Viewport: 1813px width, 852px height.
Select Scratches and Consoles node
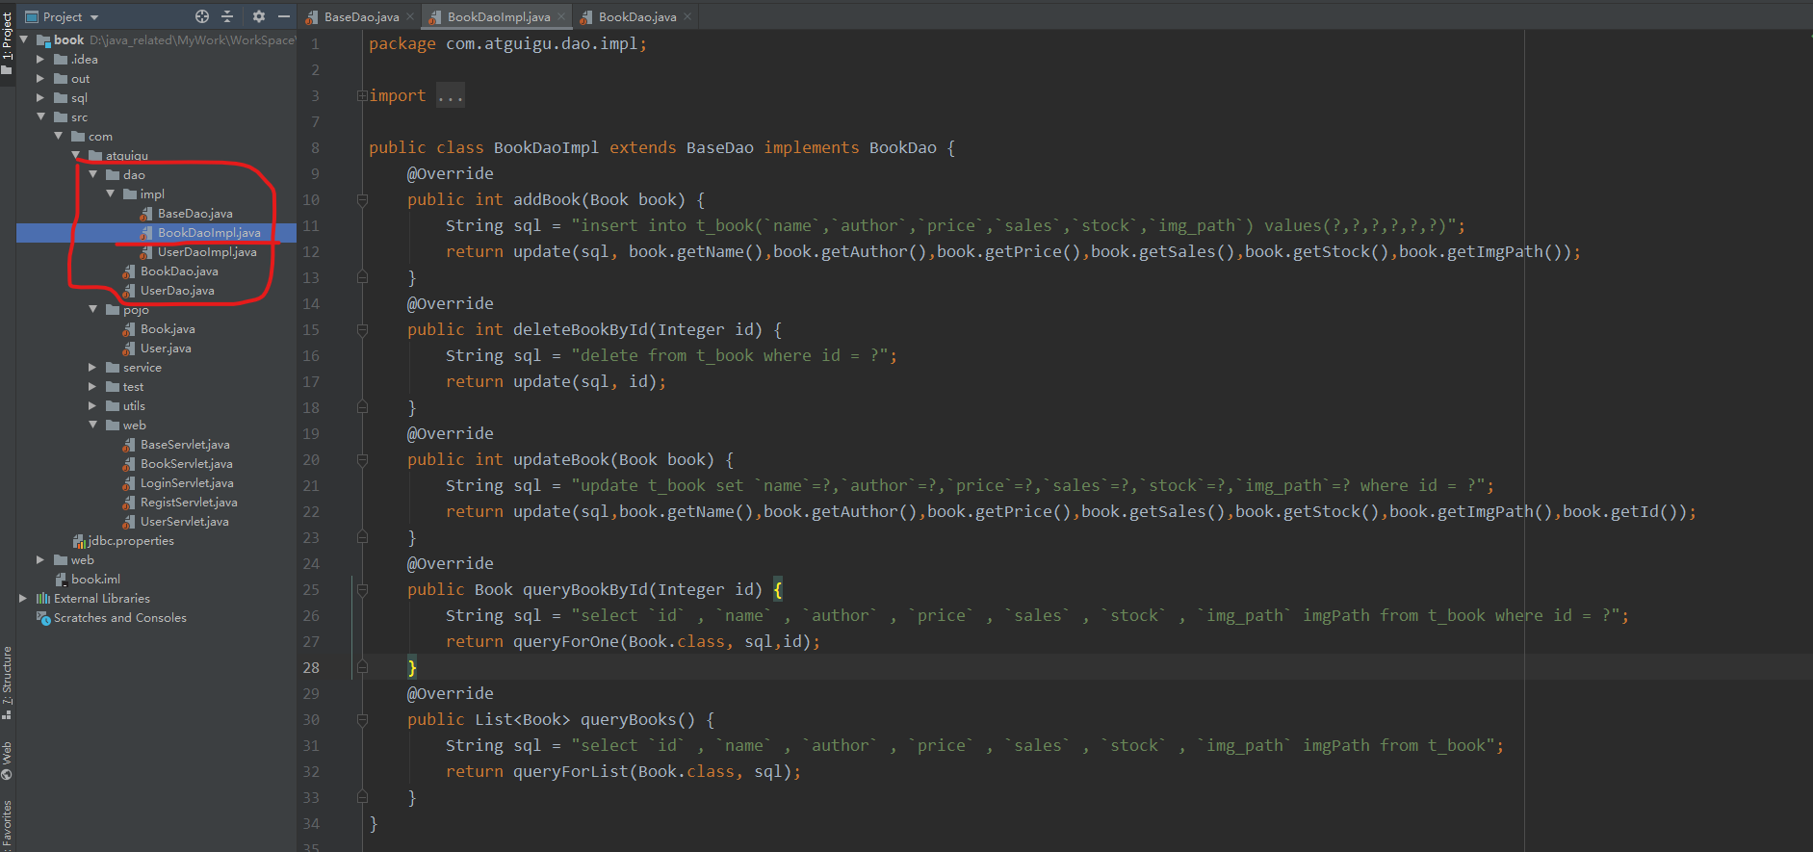pos(119,617)
